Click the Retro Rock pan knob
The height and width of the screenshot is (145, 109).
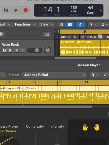coord(48,50)
